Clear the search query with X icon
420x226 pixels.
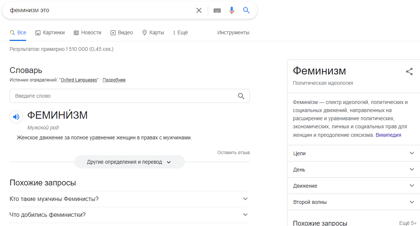click(x=199, y=10)
